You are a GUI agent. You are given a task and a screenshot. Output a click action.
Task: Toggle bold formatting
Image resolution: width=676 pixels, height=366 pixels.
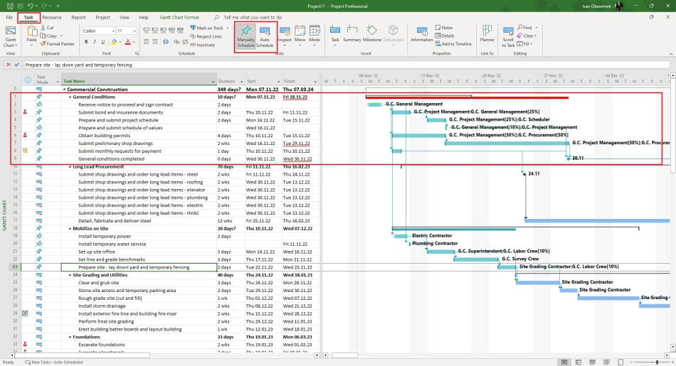pos(85,42)
